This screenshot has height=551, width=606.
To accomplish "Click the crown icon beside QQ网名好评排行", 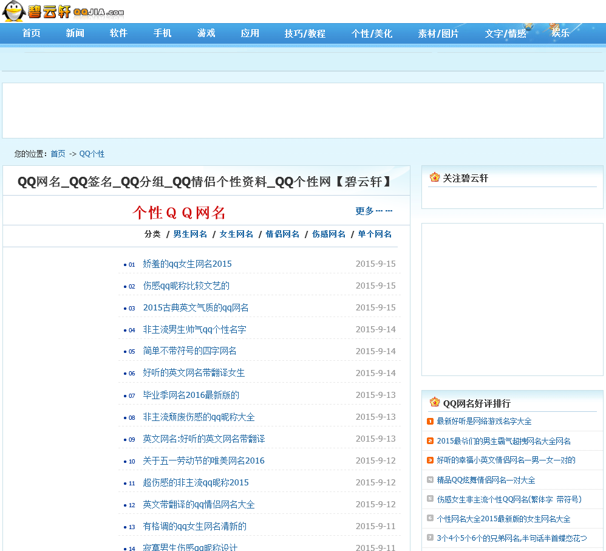I will coord(434,402).
